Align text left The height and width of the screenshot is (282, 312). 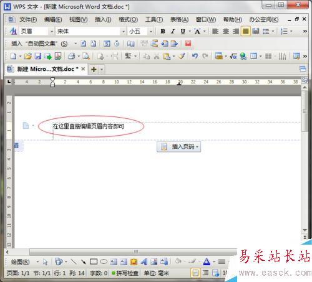pos(215,31)
